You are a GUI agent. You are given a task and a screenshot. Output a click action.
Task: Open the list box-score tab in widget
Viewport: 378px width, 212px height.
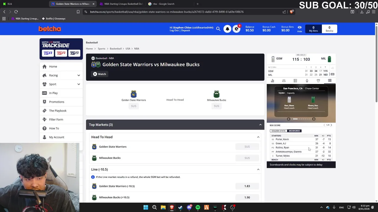(330, 81)
